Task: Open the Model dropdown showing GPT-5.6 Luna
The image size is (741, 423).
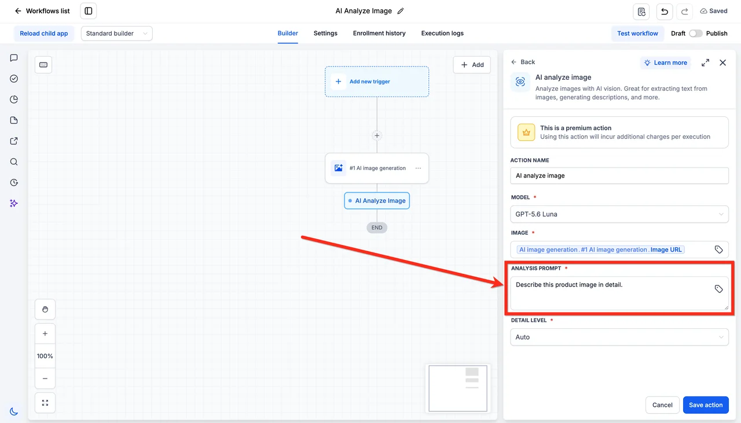Action: [x=619, y=214]
